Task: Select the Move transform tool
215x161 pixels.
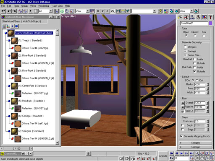Action: pyautogui.click(x=62, y=11)
